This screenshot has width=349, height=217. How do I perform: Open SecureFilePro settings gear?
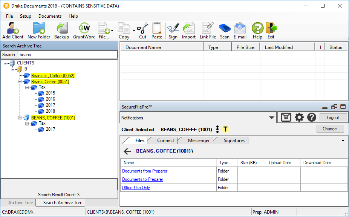click(299, 117)
